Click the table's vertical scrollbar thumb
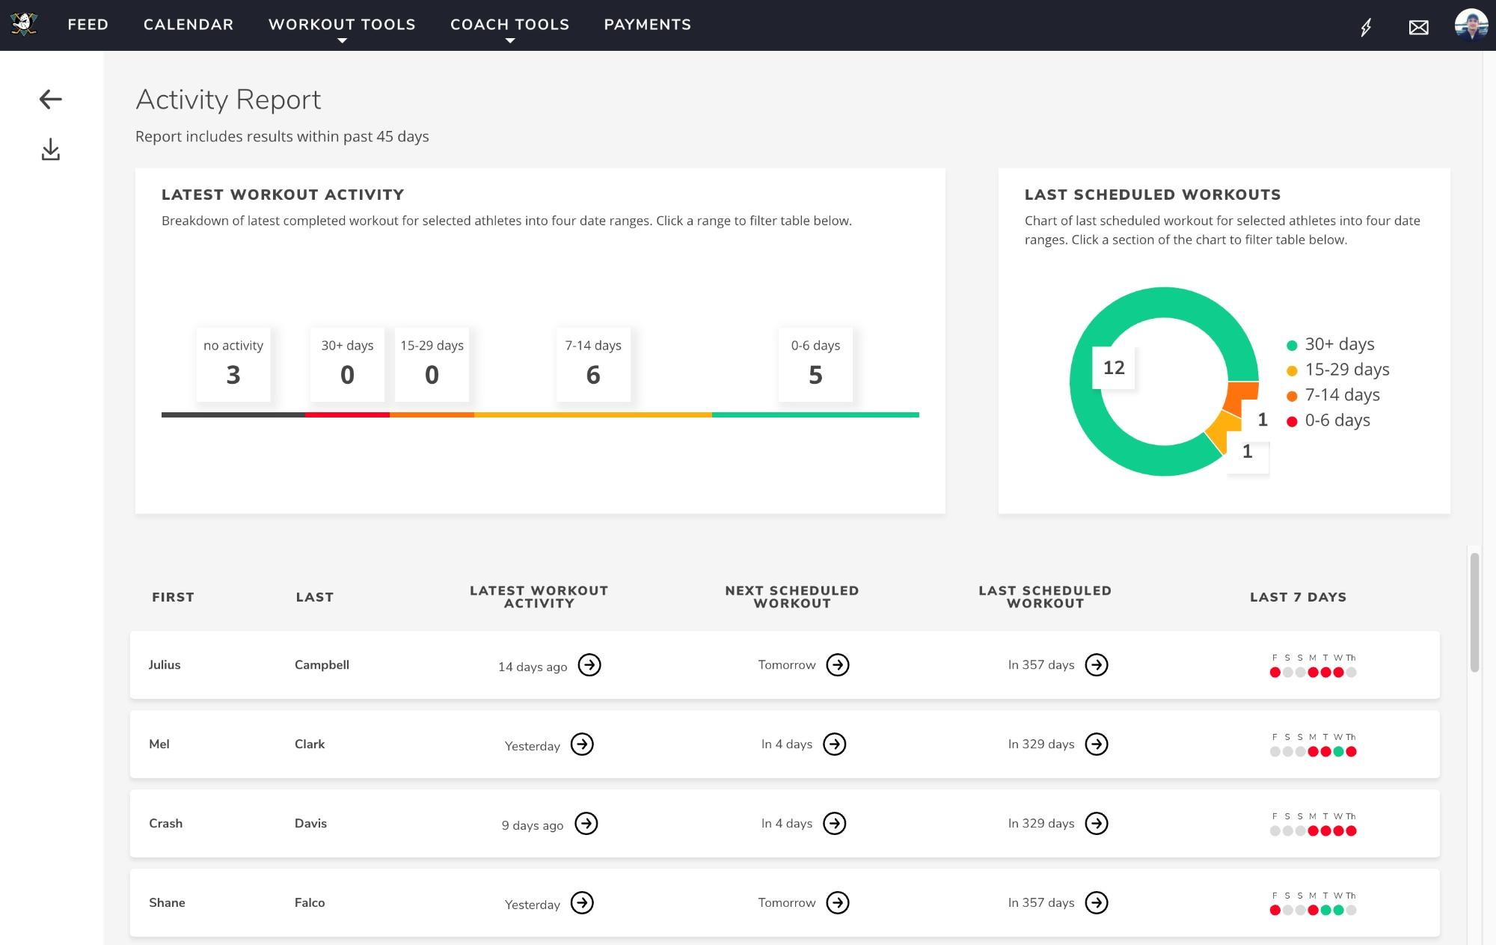This screenshot has width=1496, height=945. click(1474, 612)
